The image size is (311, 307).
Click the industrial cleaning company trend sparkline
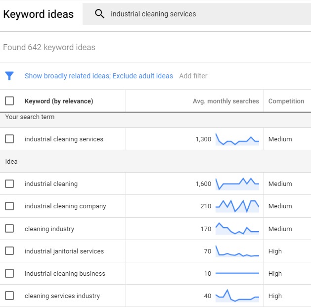237,206
